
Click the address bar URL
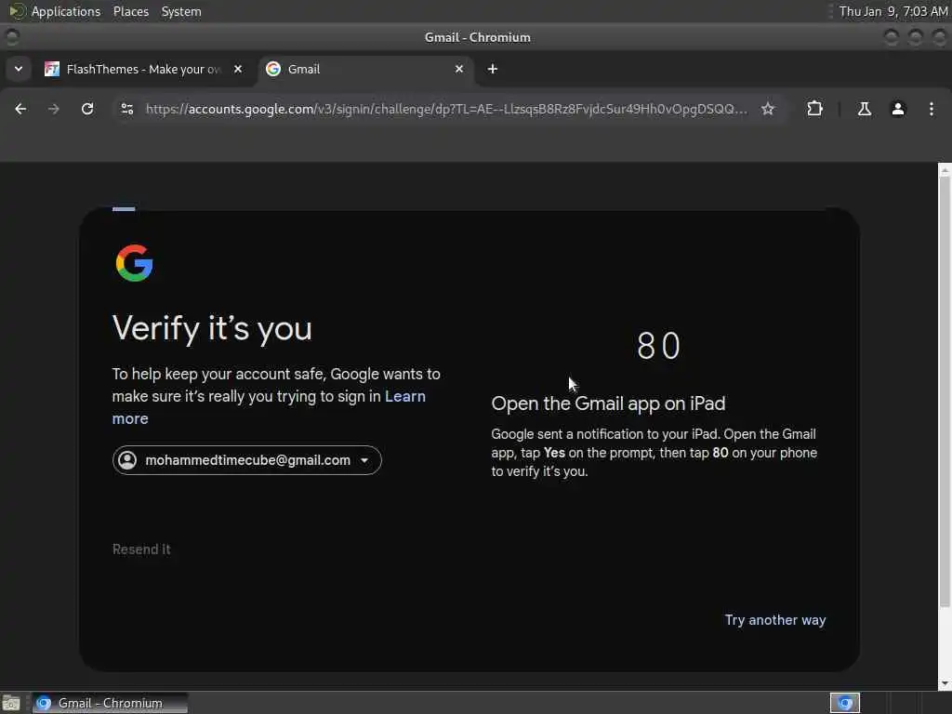click(446, 110)
